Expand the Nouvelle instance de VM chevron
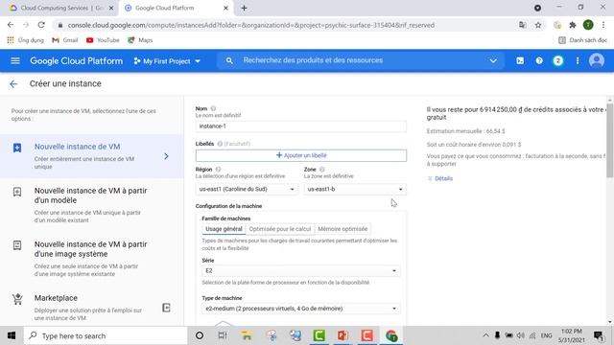614x345 pixels. point(166,156)
